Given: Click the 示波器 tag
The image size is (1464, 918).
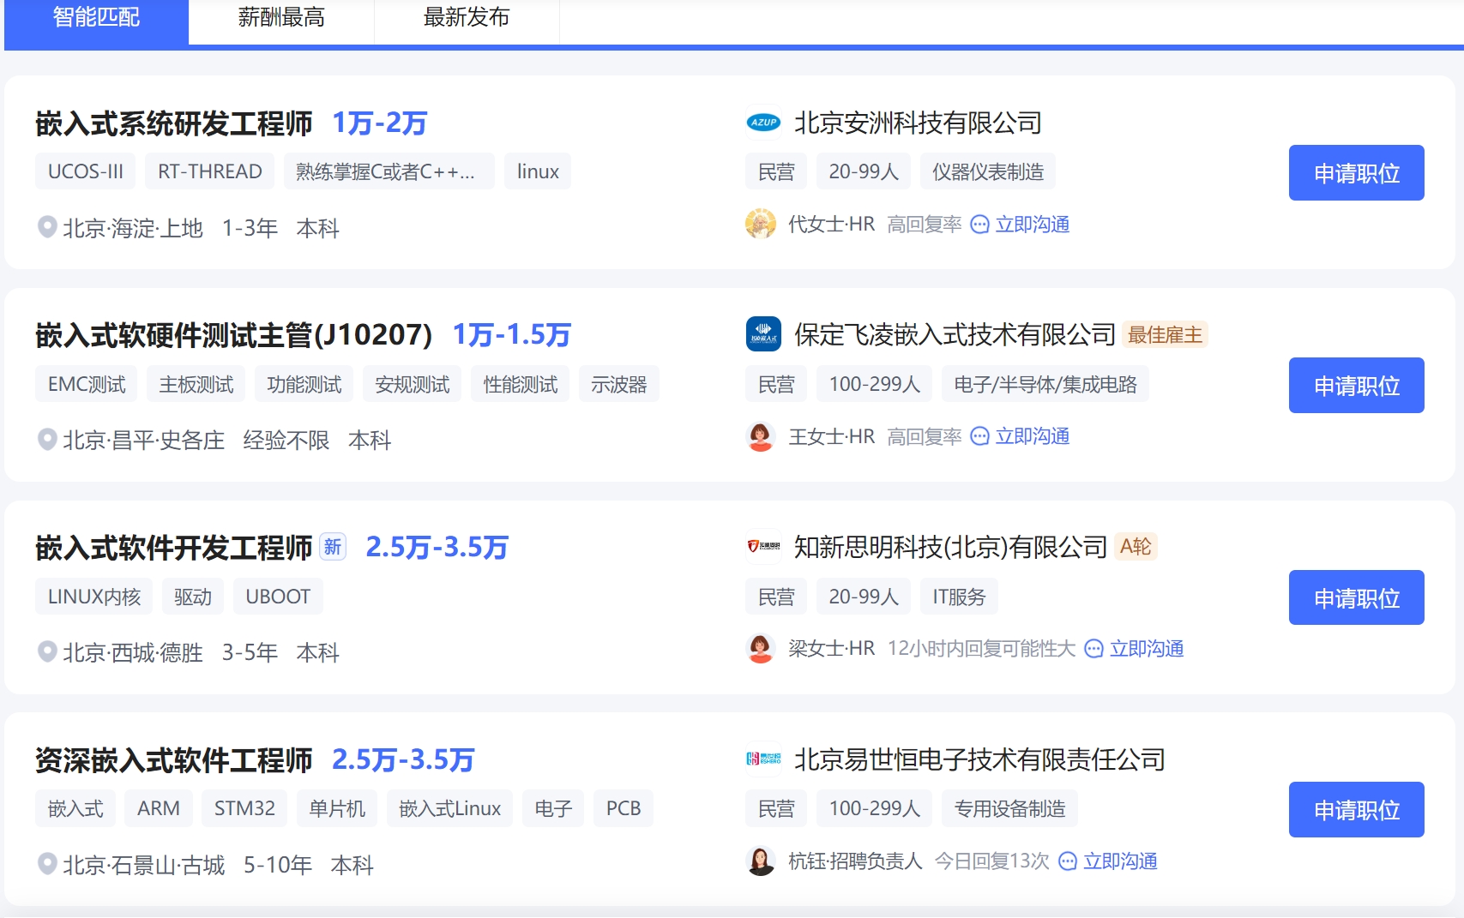Looking at the screenshot, I should point(619,384).
